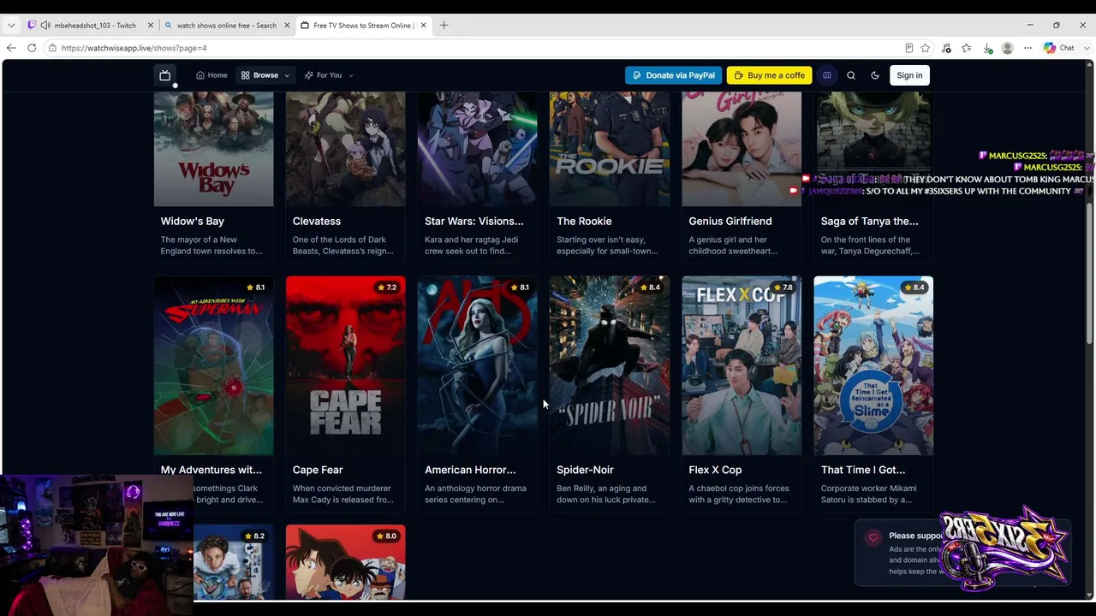Select the Free TV Shows to Stream tab
1096x616 pixels.
363,26
